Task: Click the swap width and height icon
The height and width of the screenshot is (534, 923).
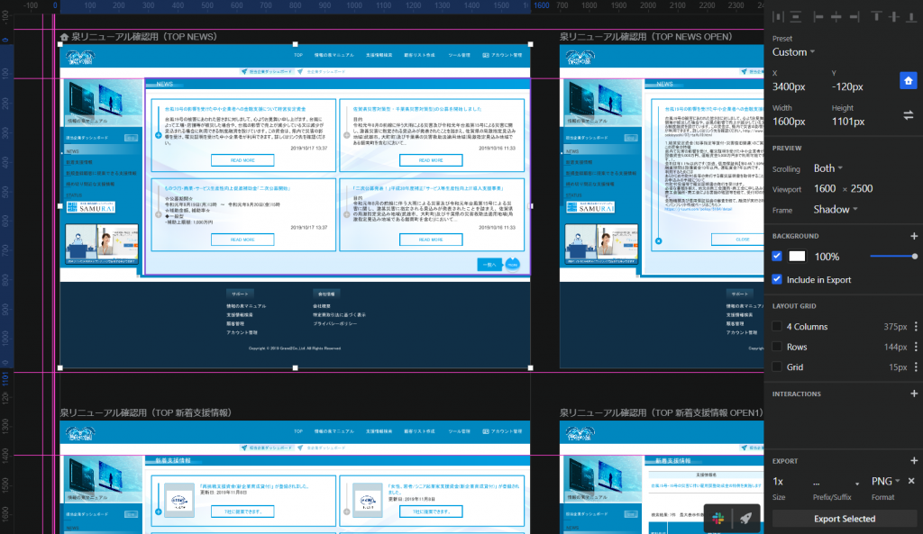Action: [909, 115]
